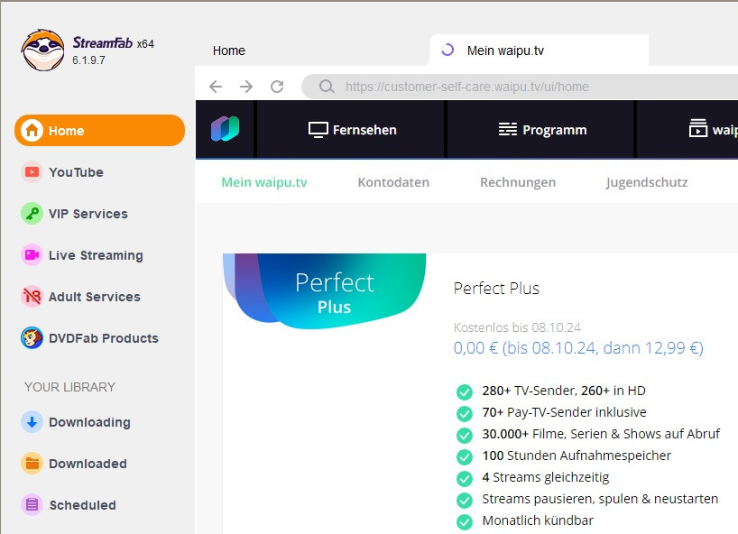This screenshot has height=534, width=738.
Task: Open the Downloaded folder library
Action: coord(87,464)
